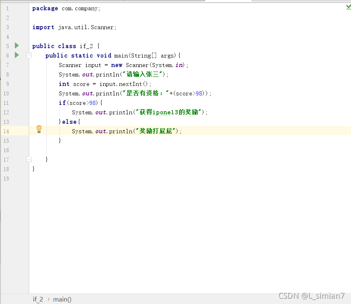
Task: Click 'class' keyword on line 5
Action: pyautogui.click(x=67, y=46)
